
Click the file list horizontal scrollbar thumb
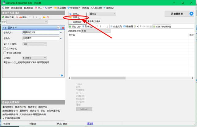point(98,78)
